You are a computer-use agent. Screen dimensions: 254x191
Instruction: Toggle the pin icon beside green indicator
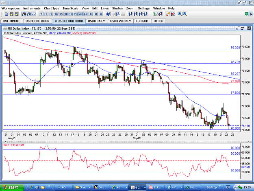click(x=251, y=14)
